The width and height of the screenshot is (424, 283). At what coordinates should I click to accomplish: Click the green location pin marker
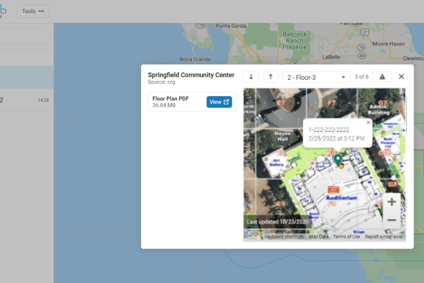tap(338, 159)
